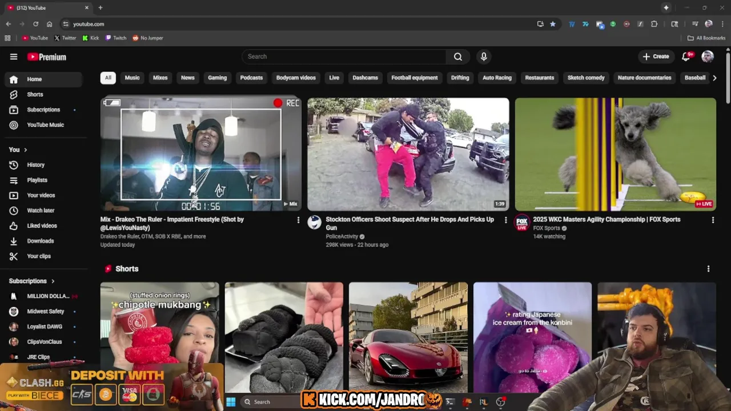Open the Chrome apps grid icon
Screen dimensions: 731x411
coord(7,38)
